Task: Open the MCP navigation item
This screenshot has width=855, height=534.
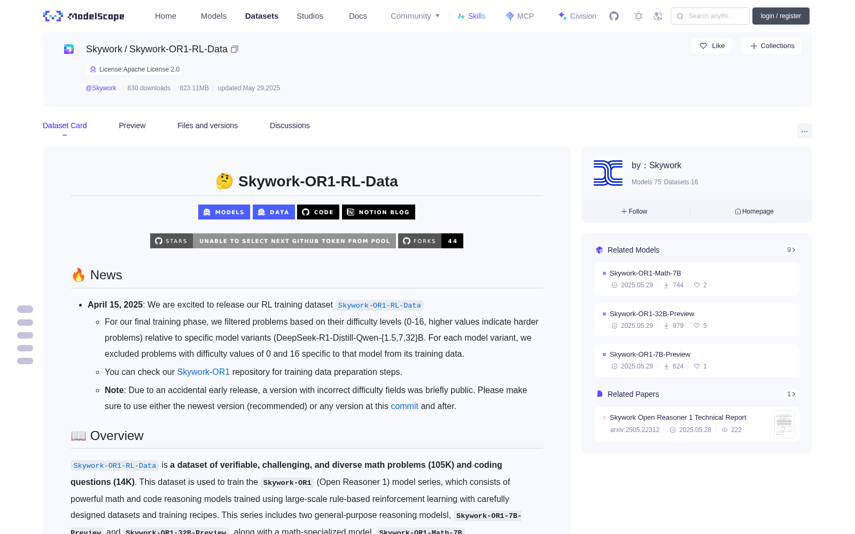Action: (520, 16)
